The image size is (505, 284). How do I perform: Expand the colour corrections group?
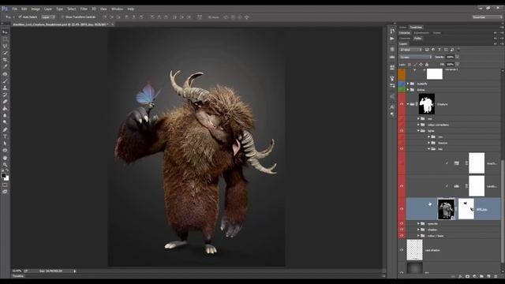418,125
